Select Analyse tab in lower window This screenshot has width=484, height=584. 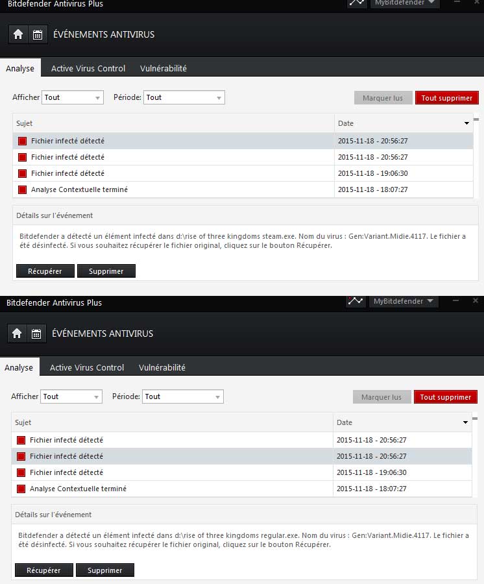pyautogui.click(x=19, y=367)
